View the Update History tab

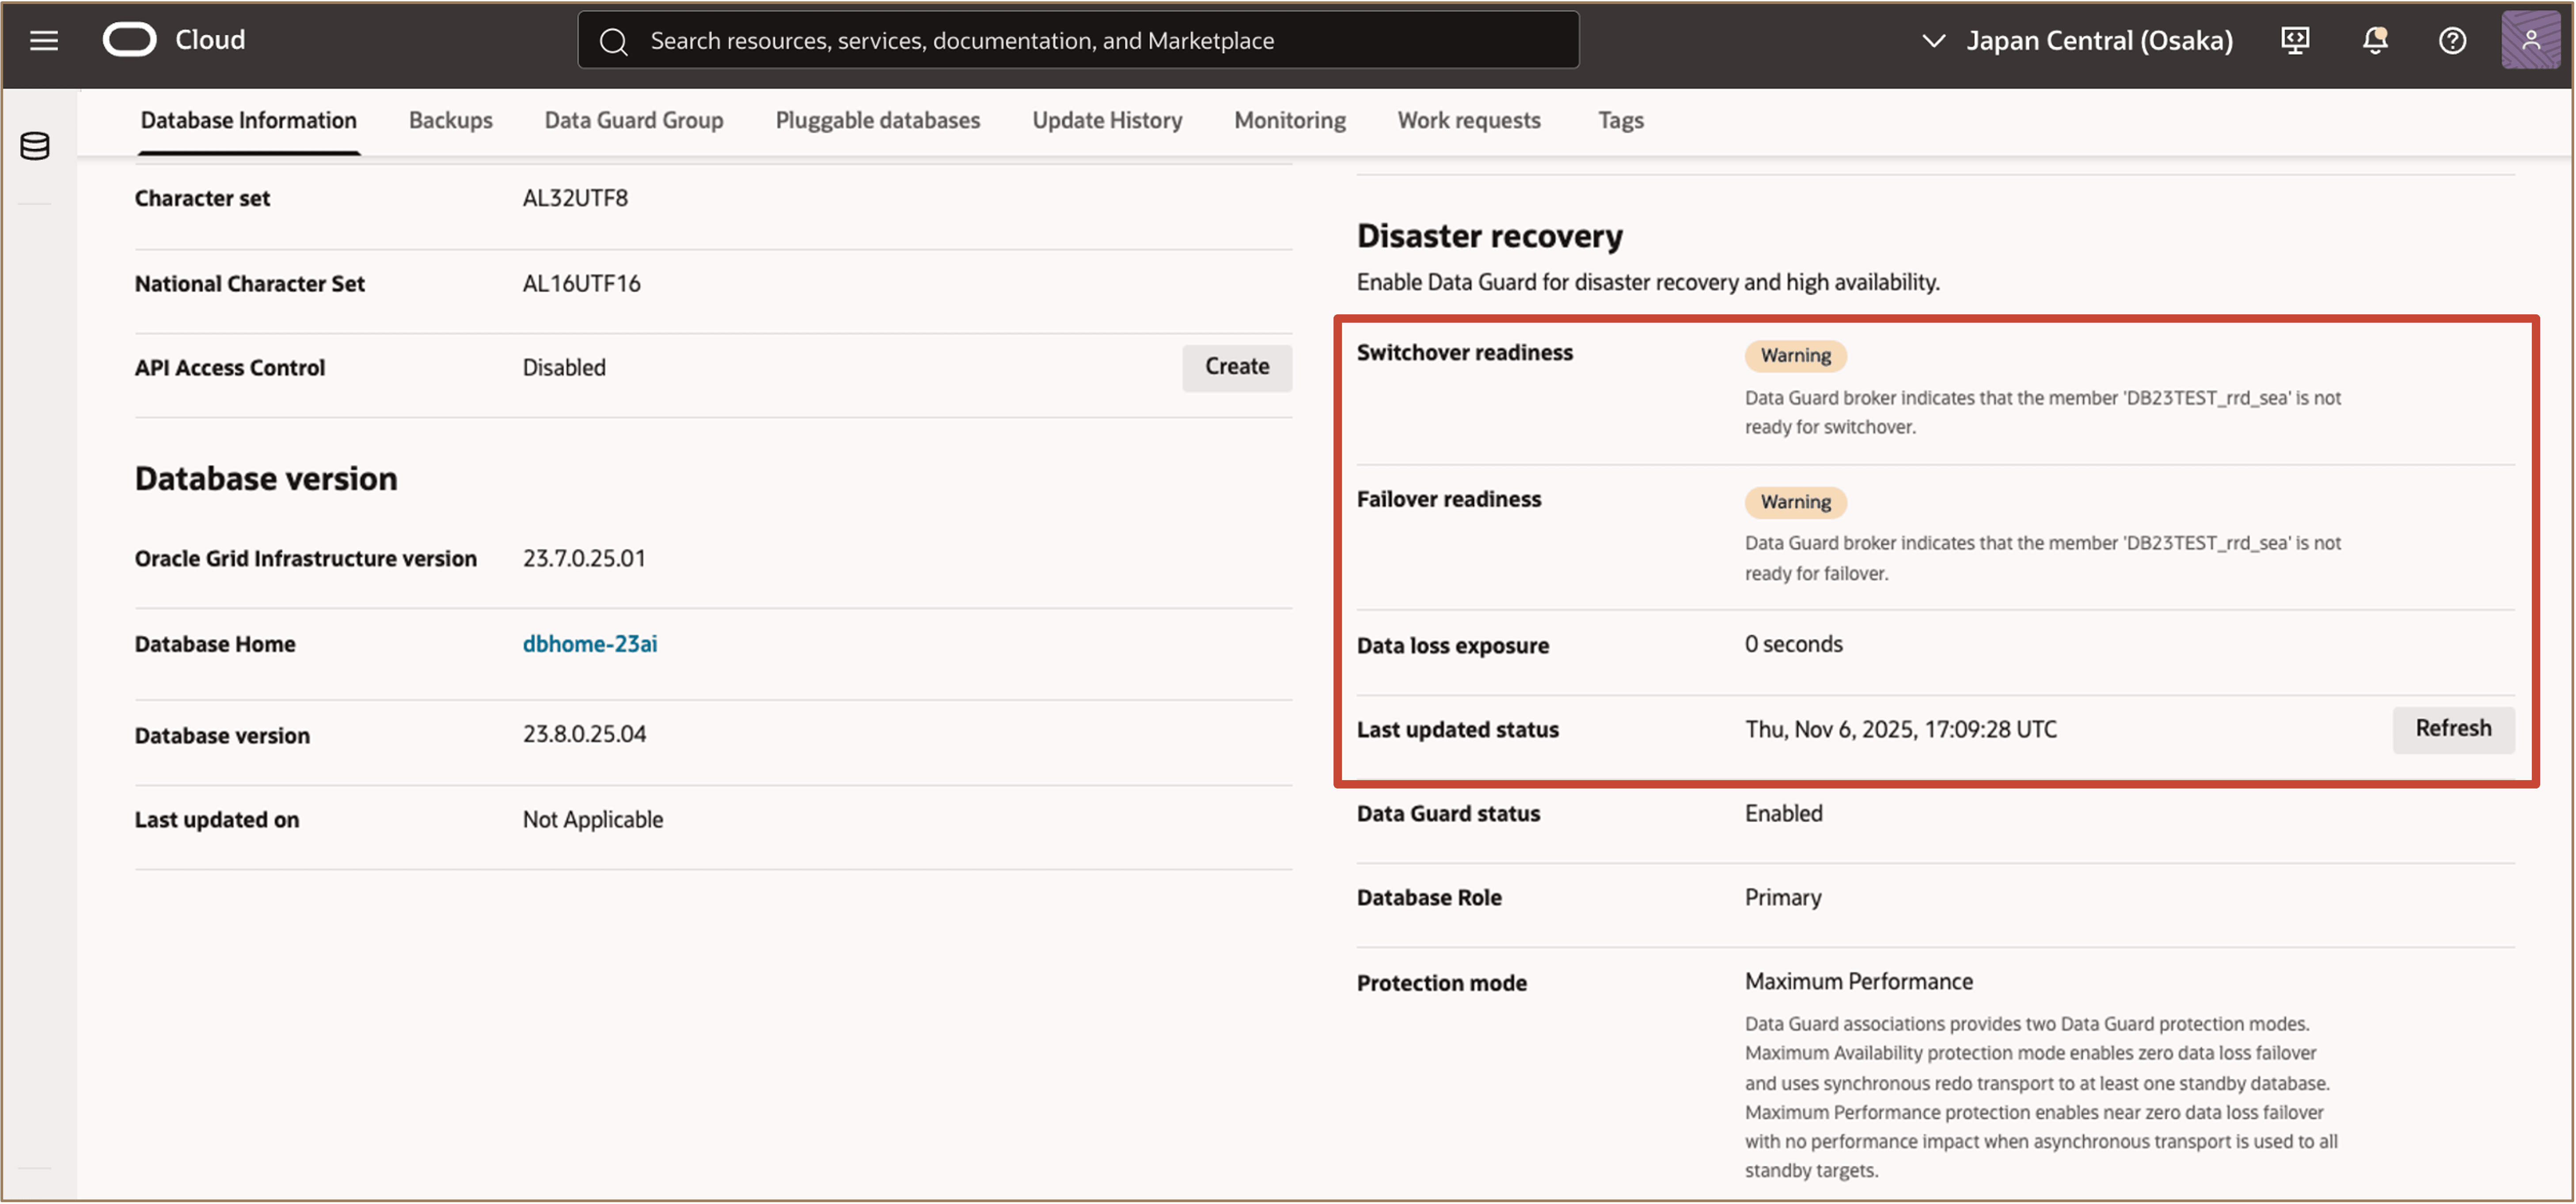click(x=1106, y=120)
